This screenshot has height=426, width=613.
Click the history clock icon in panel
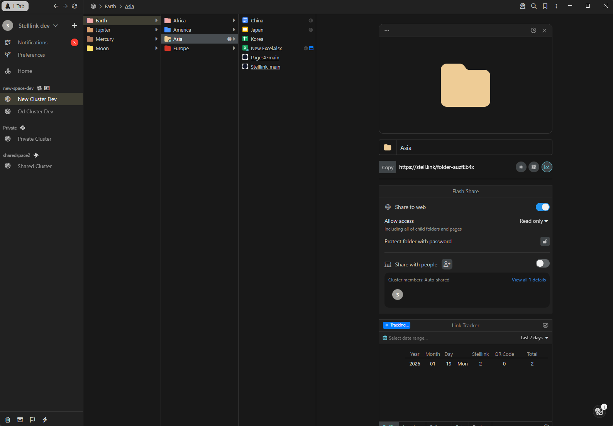pos(533,30)
